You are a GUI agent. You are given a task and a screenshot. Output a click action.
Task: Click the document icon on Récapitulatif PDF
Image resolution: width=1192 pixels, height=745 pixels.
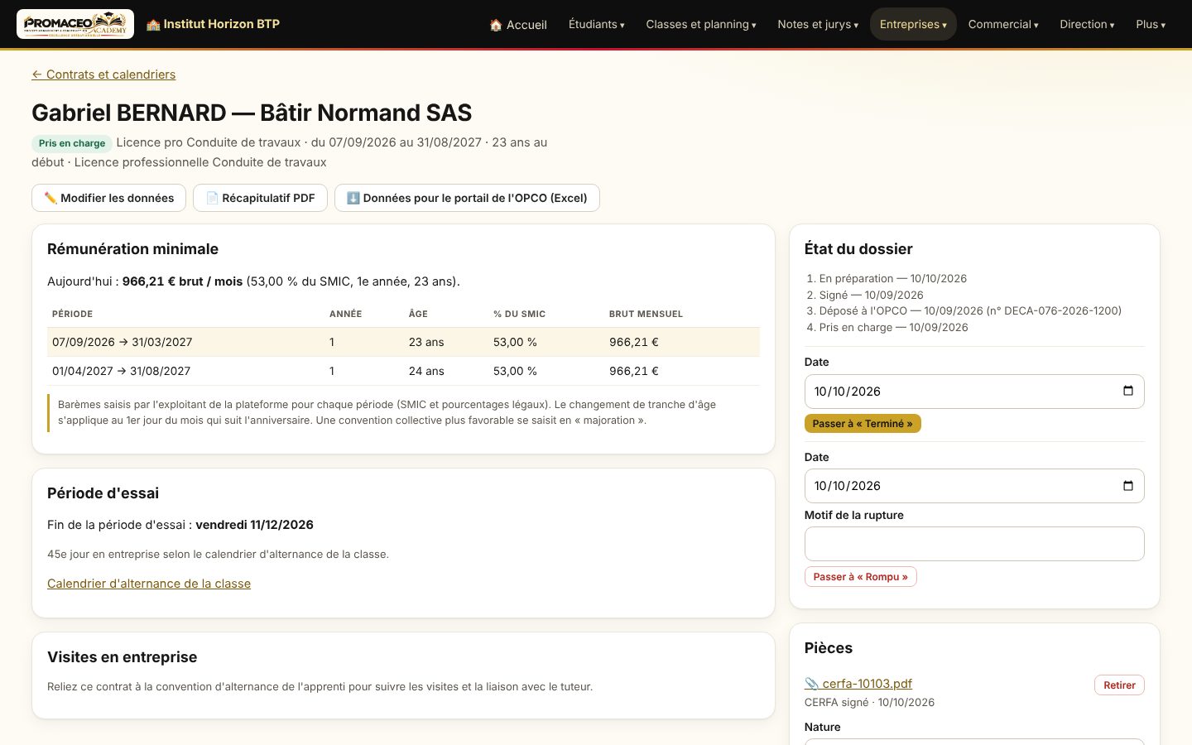[212, 198]
